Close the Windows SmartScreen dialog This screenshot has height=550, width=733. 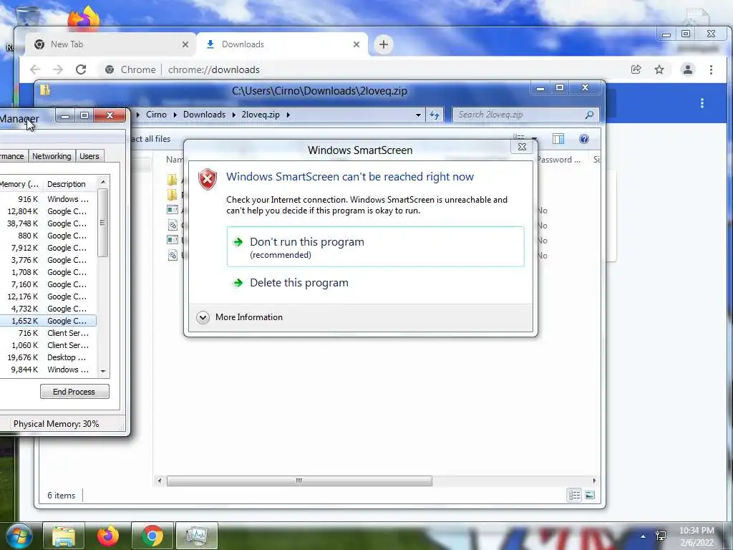pyautogui.click(x=522, y=147)
